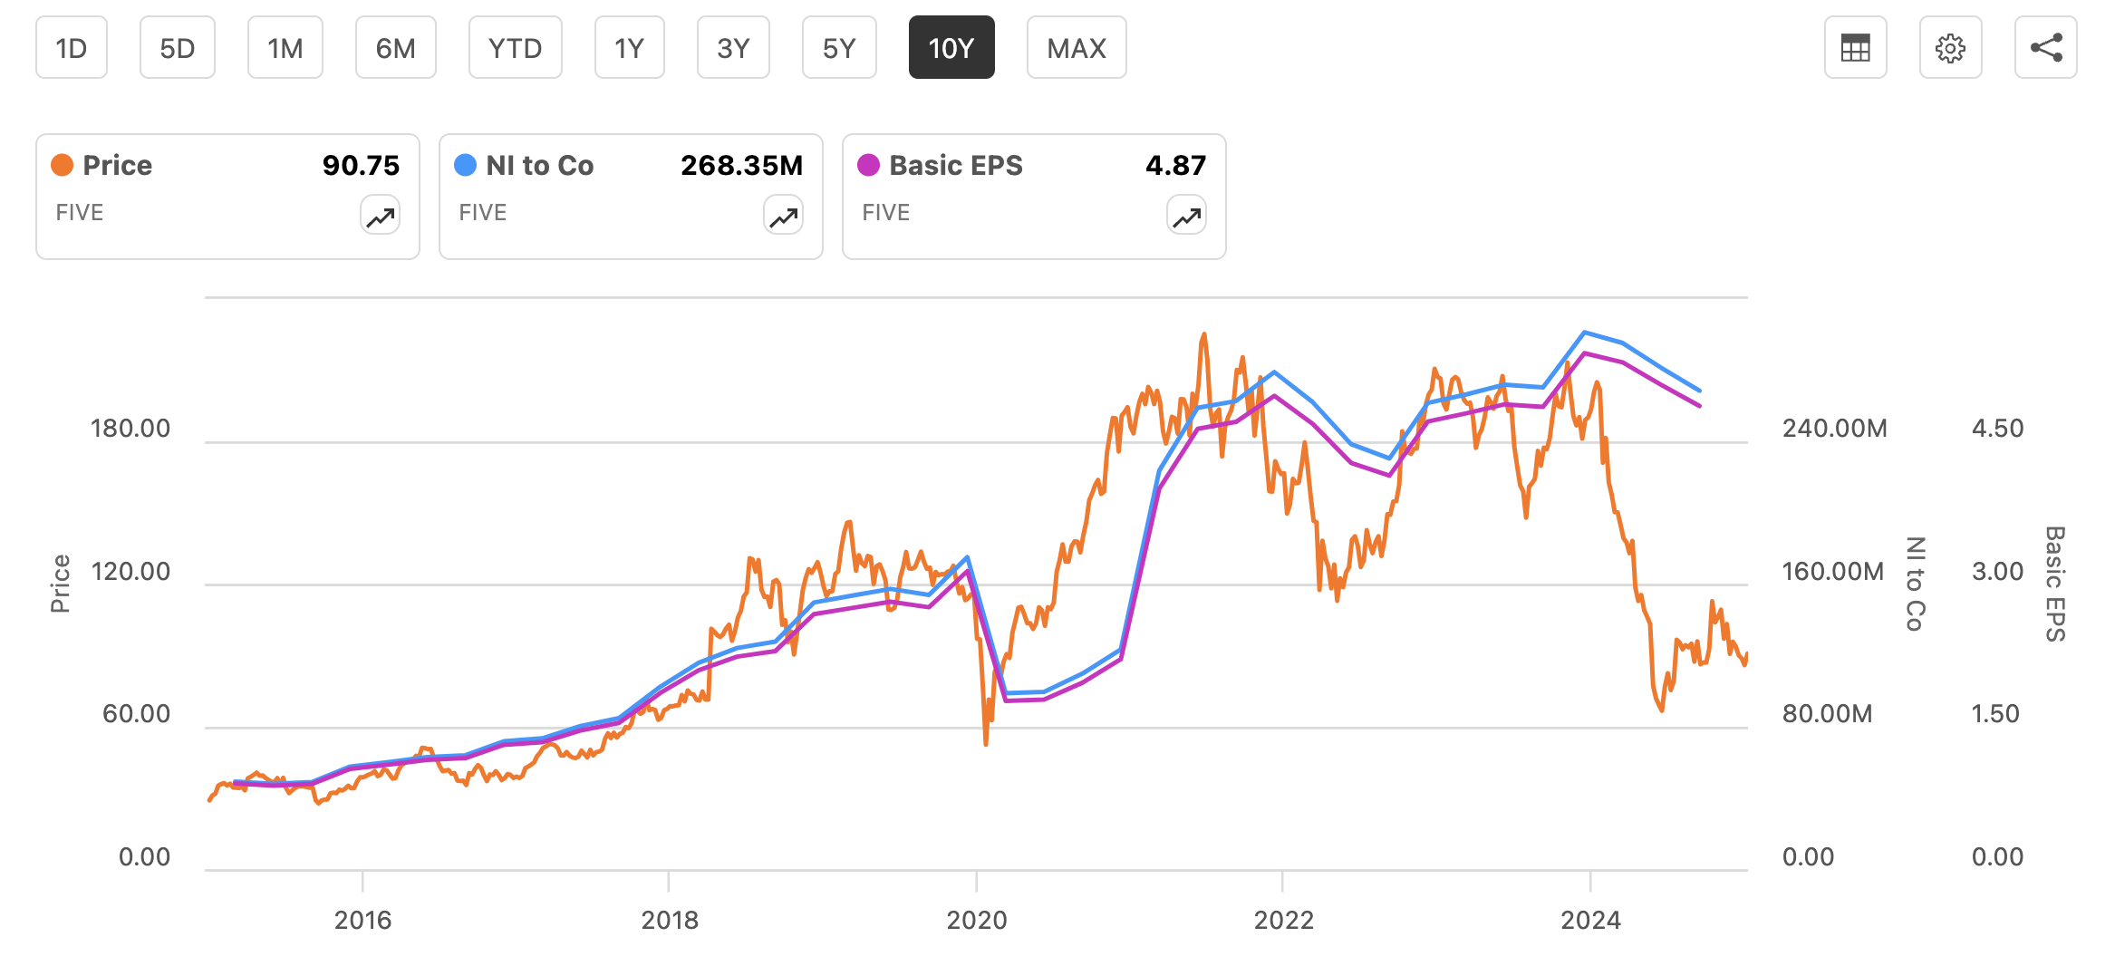The width and height of the screenshot is (2115, 966).
Task: Click the FIVE label under Price
Action: 79,212
